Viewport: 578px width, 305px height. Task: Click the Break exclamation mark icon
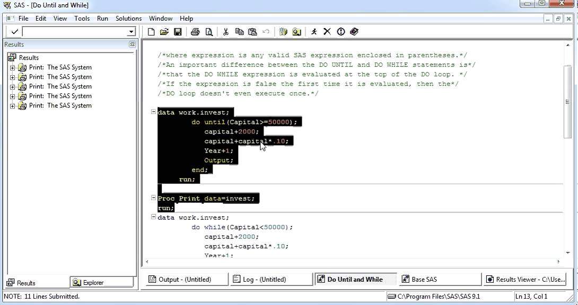pos(340,32)
